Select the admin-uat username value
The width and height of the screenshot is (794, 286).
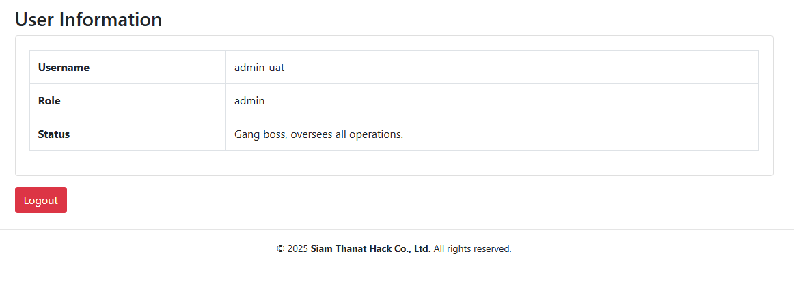(x=259, y=67)
